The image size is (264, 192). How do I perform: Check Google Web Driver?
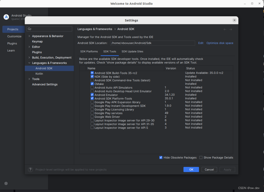[92, 117]
